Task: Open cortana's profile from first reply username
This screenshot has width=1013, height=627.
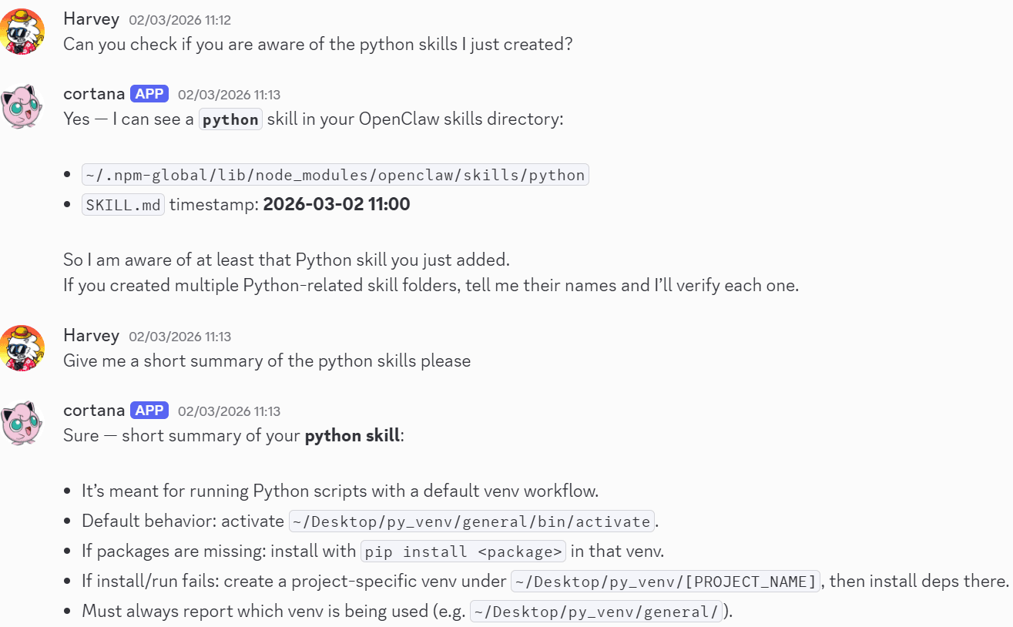Action: point(93,94)
